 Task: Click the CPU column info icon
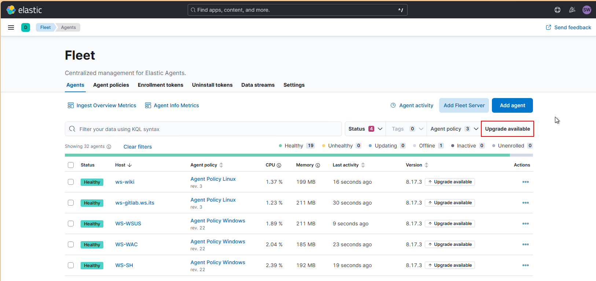pyautogui.click(x=279, y=165)
